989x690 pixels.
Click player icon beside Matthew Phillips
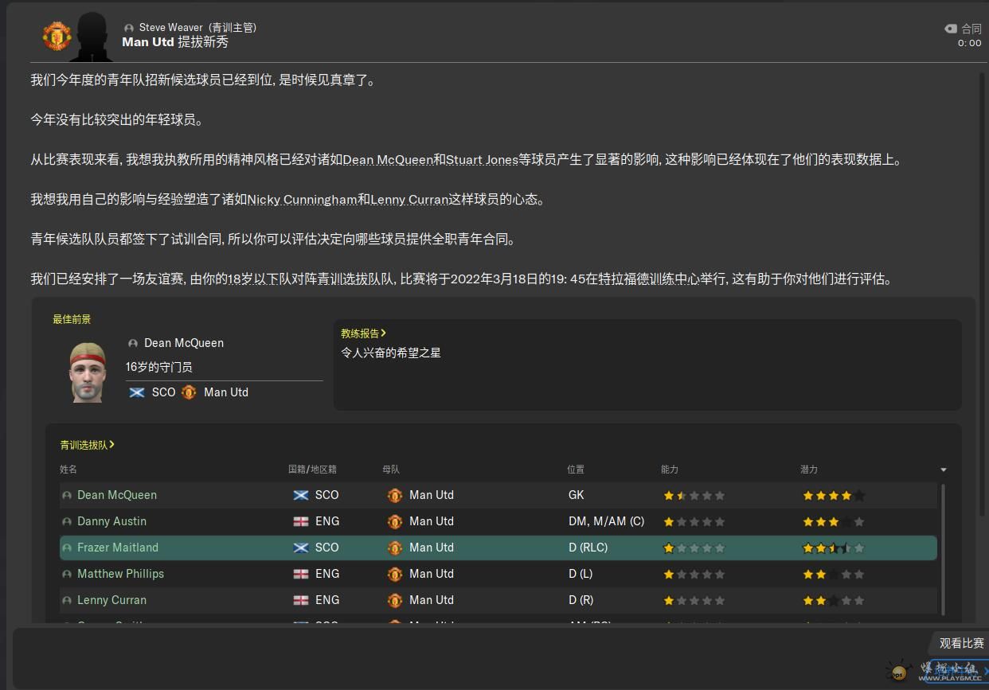pyautogui.click(x=67, y=575)
